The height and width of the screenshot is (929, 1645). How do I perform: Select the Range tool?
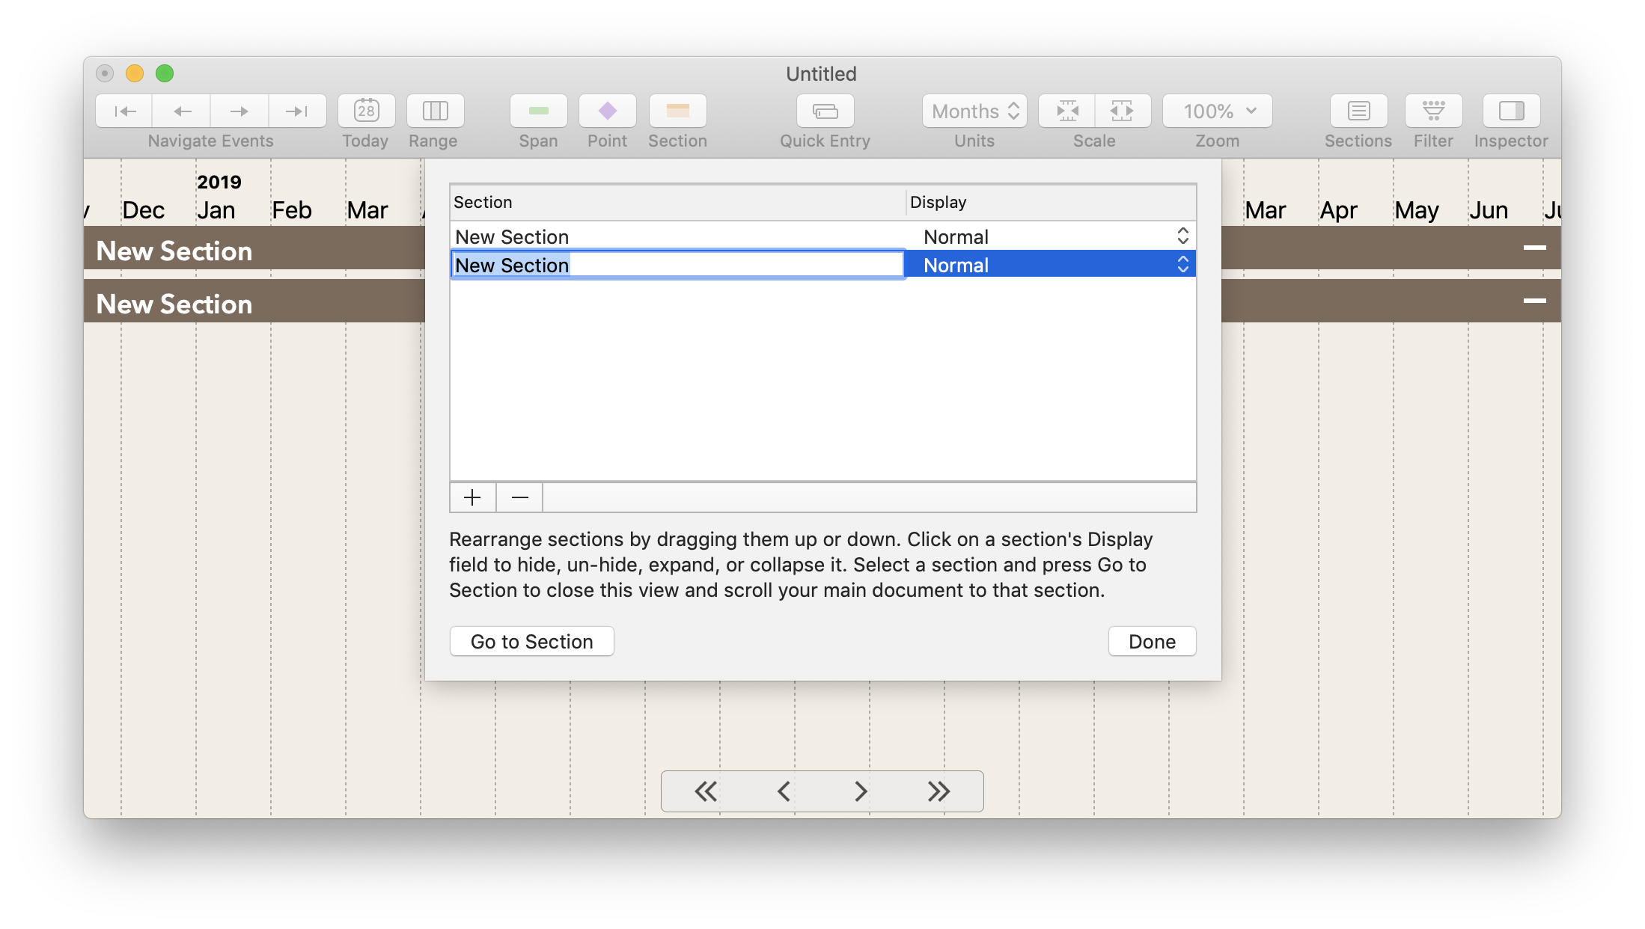pyautogui.click(x=434, y=111)
